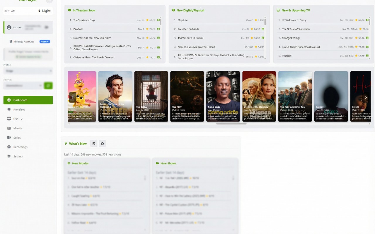Click the reload icon beside What's New
Screen dimensions: 375x234
click(102, 144)
